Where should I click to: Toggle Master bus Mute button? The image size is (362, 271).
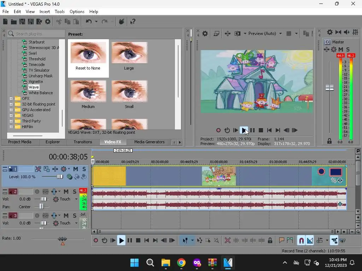point(341,49)
